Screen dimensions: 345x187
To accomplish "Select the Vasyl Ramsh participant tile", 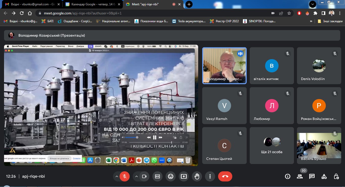I will (x=224, y=106).
